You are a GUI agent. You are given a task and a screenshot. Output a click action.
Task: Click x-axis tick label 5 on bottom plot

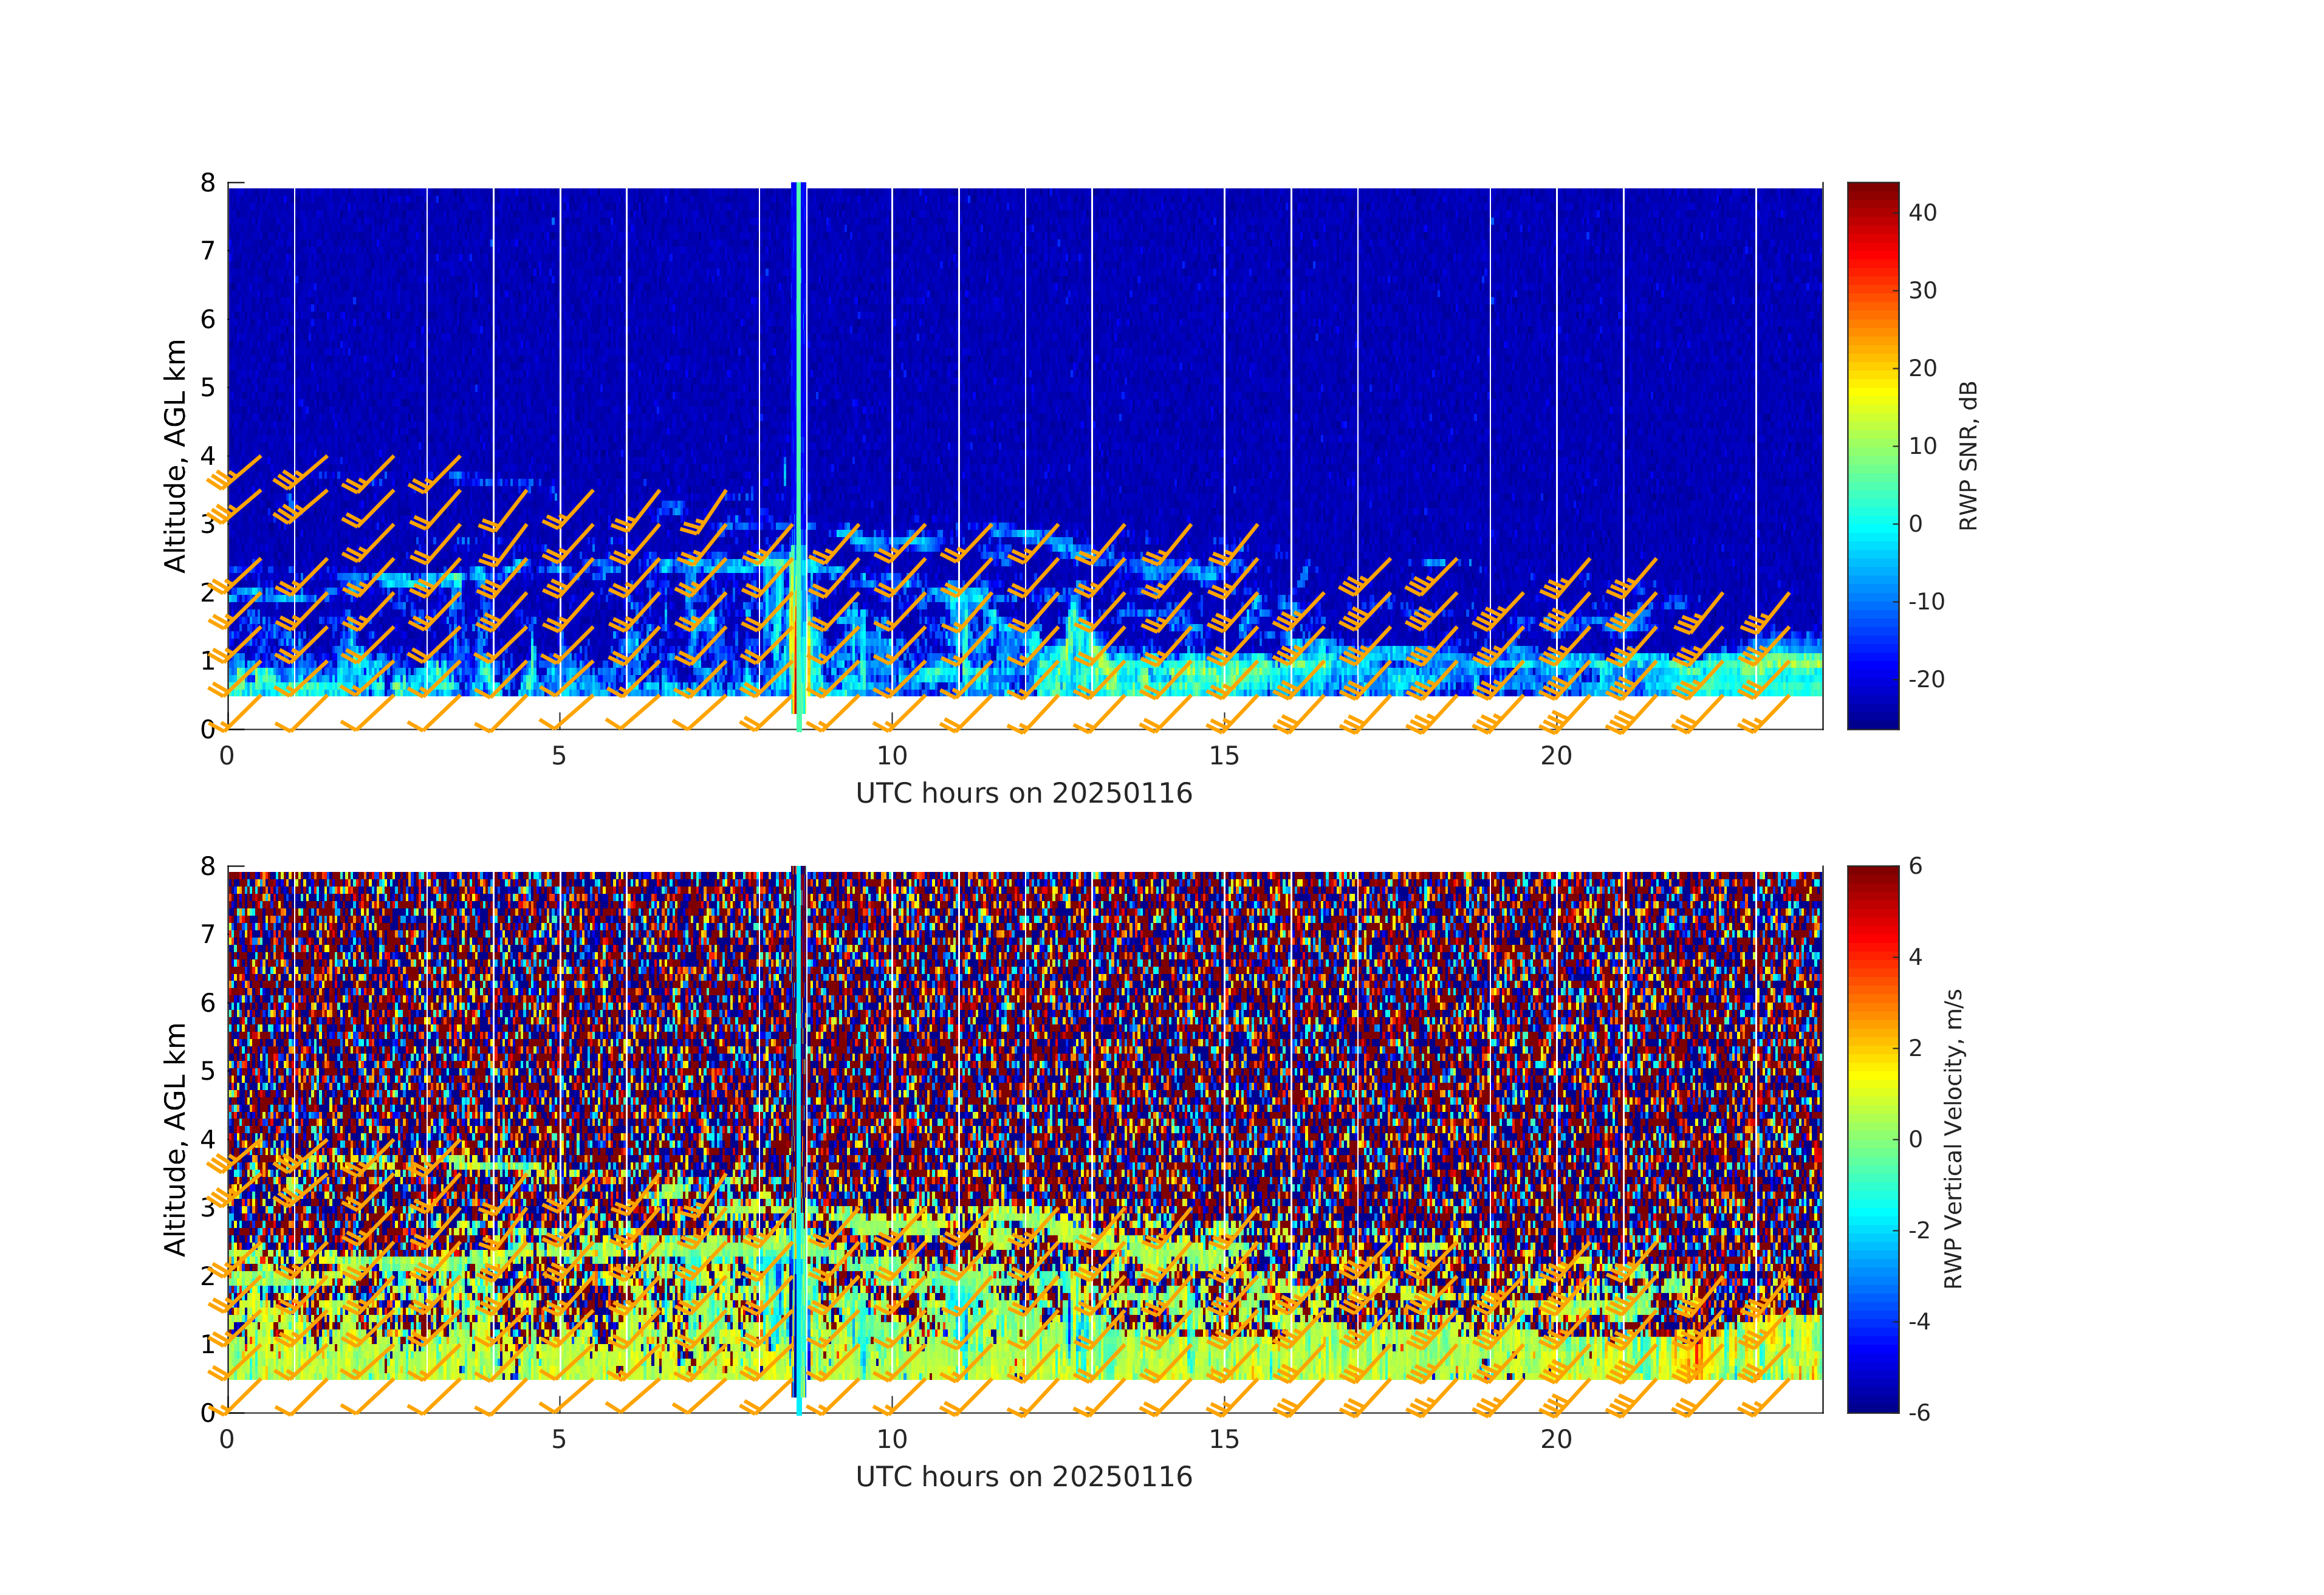tap(559, 1439)
